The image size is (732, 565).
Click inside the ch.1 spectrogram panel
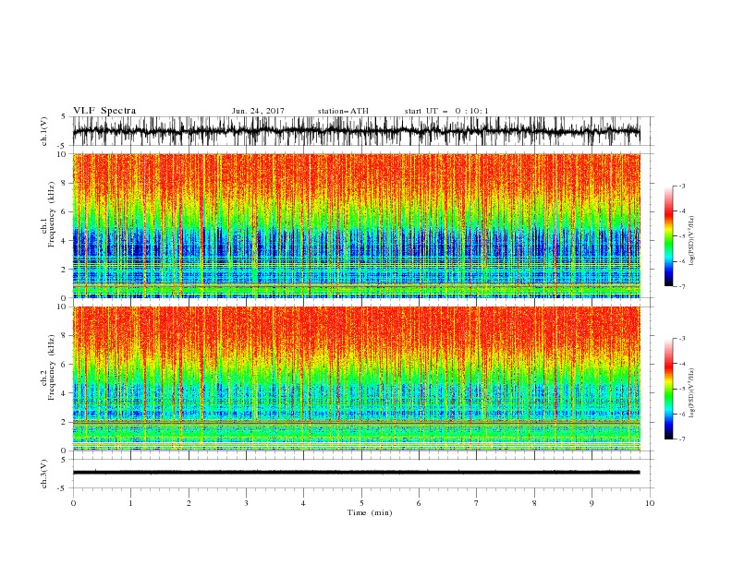pos(356,225)
